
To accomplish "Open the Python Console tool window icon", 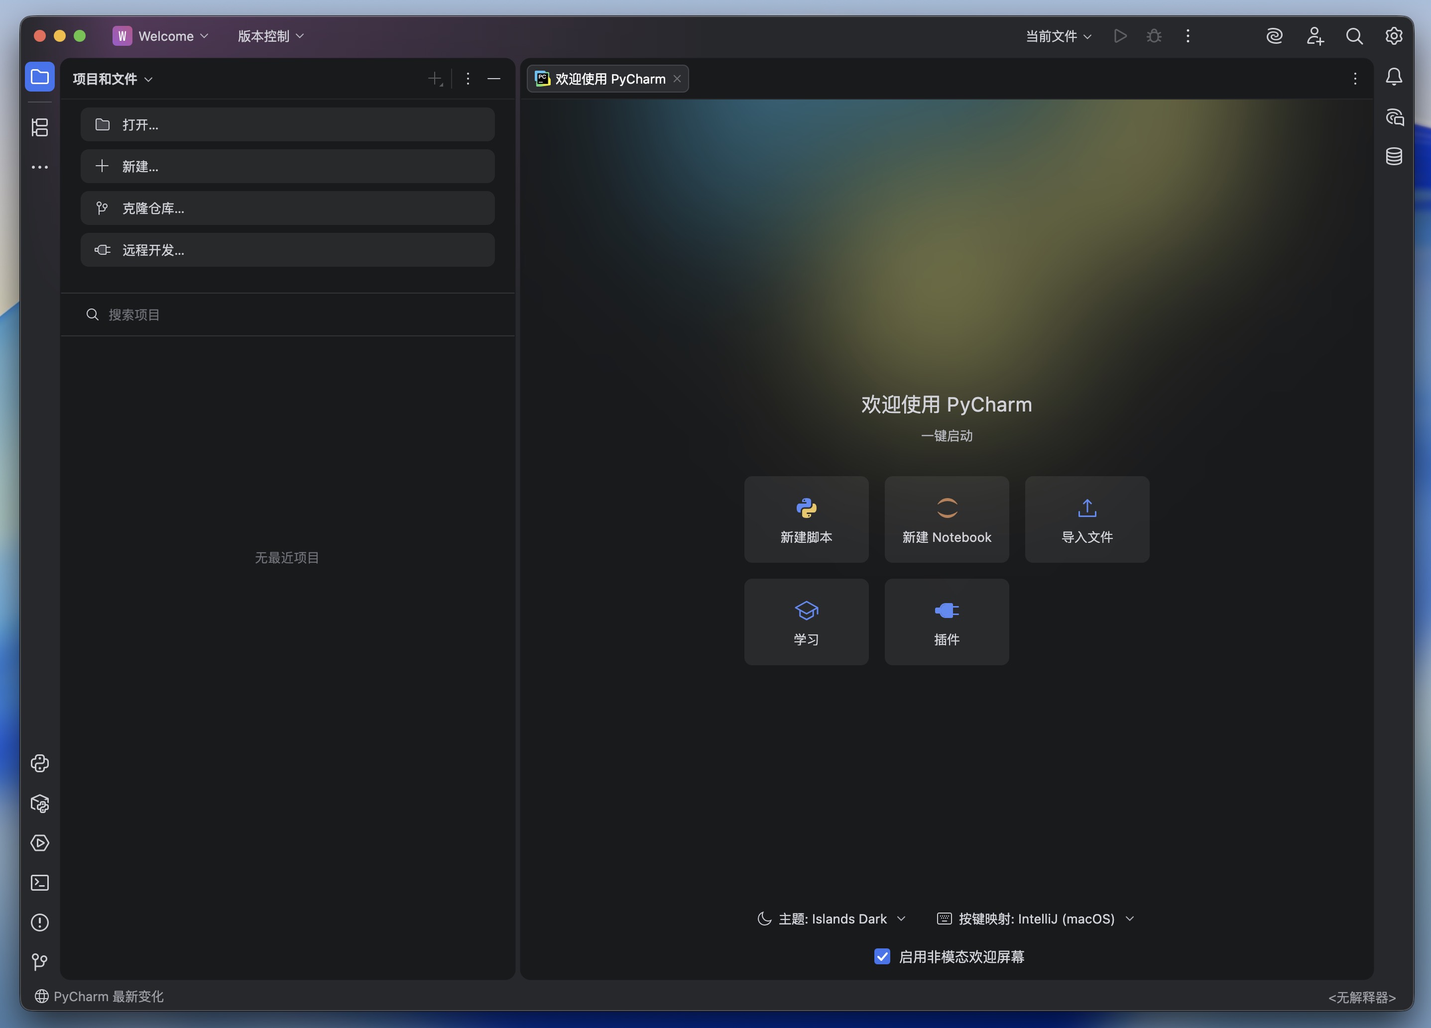I will 40,764.
